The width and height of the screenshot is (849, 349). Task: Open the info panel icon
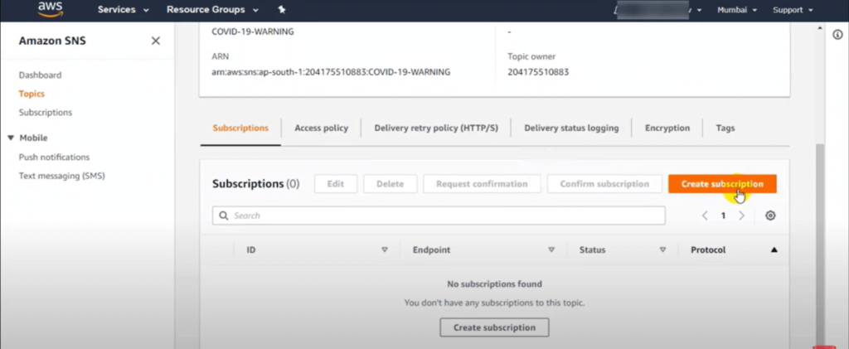click(x=837, y=35)
